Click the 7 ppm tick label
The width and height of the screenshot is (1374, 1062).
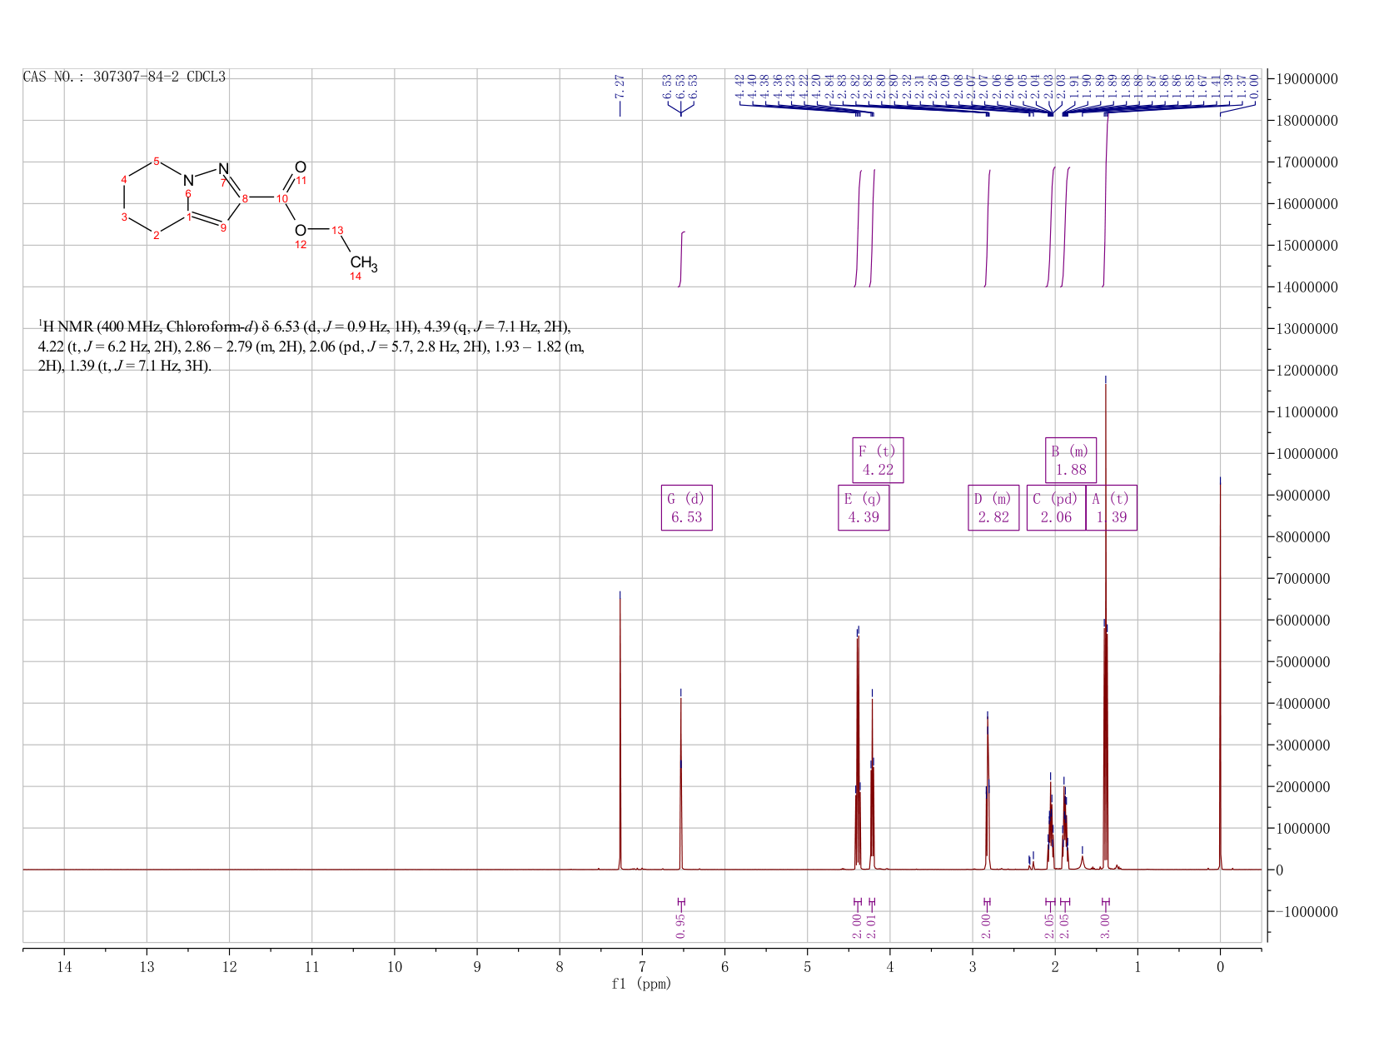pos(642,966)
